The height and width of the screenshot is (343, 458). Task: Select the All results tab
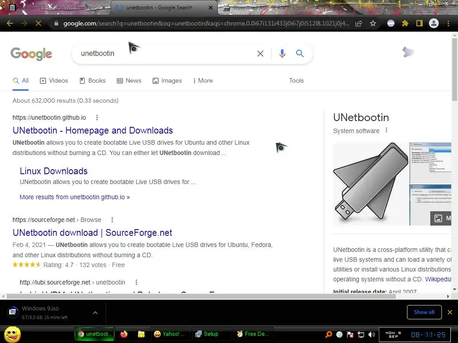21,81
